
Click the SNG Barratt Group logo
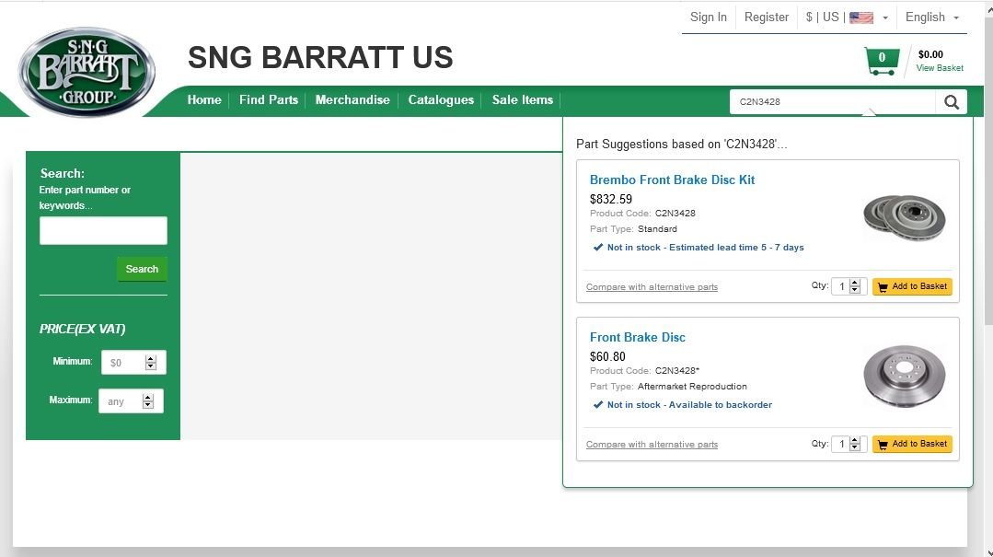pos(87,72)
